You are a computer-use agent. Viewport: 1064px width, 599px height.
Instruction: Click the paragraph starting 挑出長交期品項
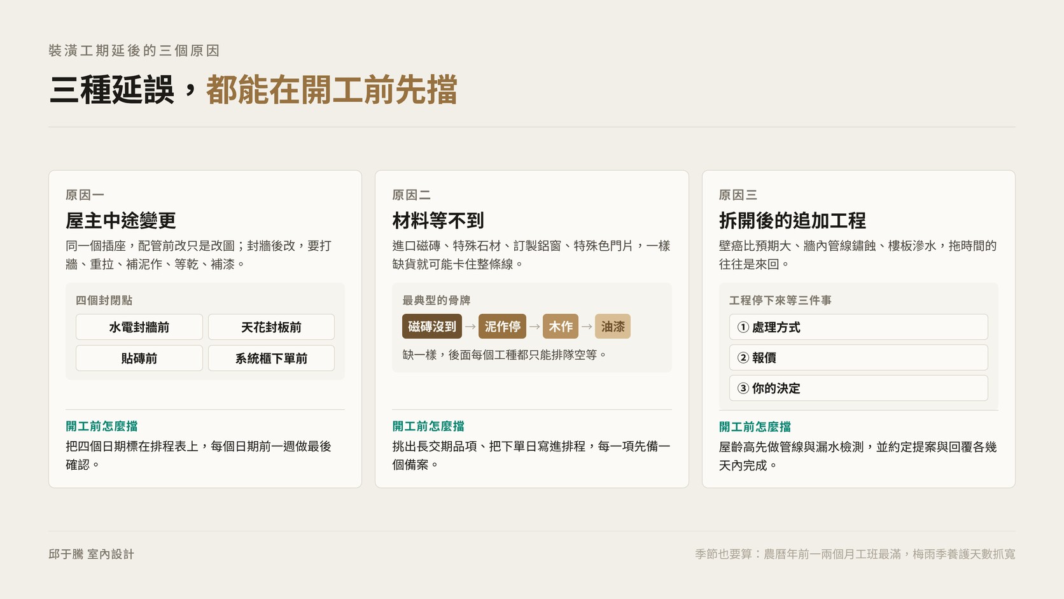[x=531, y=455]
